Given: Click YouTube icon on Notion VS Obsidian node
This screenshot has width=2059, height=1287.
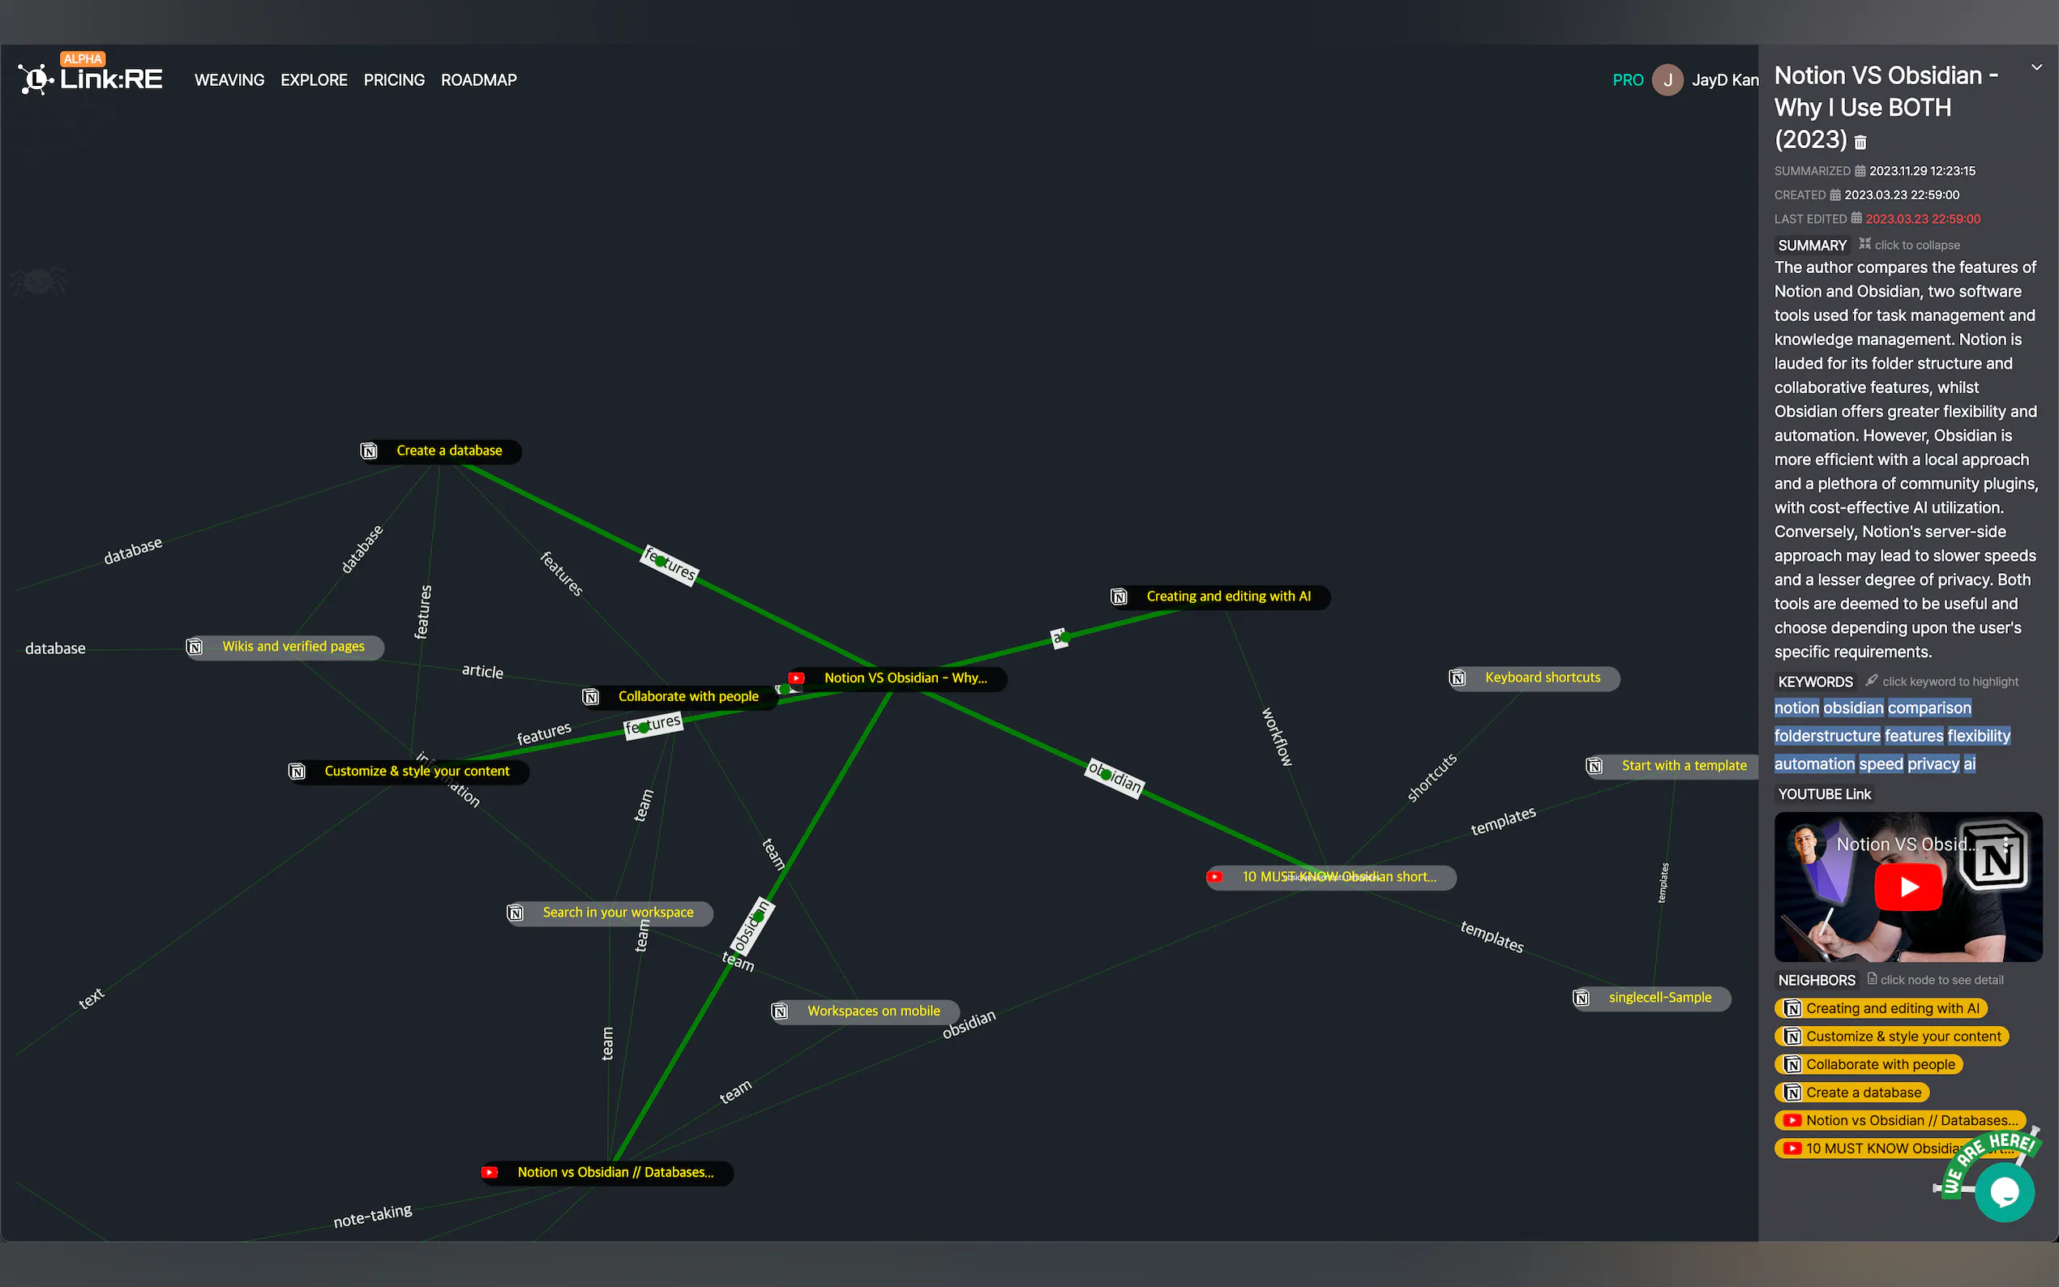Looking at the screenshot, I should (x=797, y=678).
